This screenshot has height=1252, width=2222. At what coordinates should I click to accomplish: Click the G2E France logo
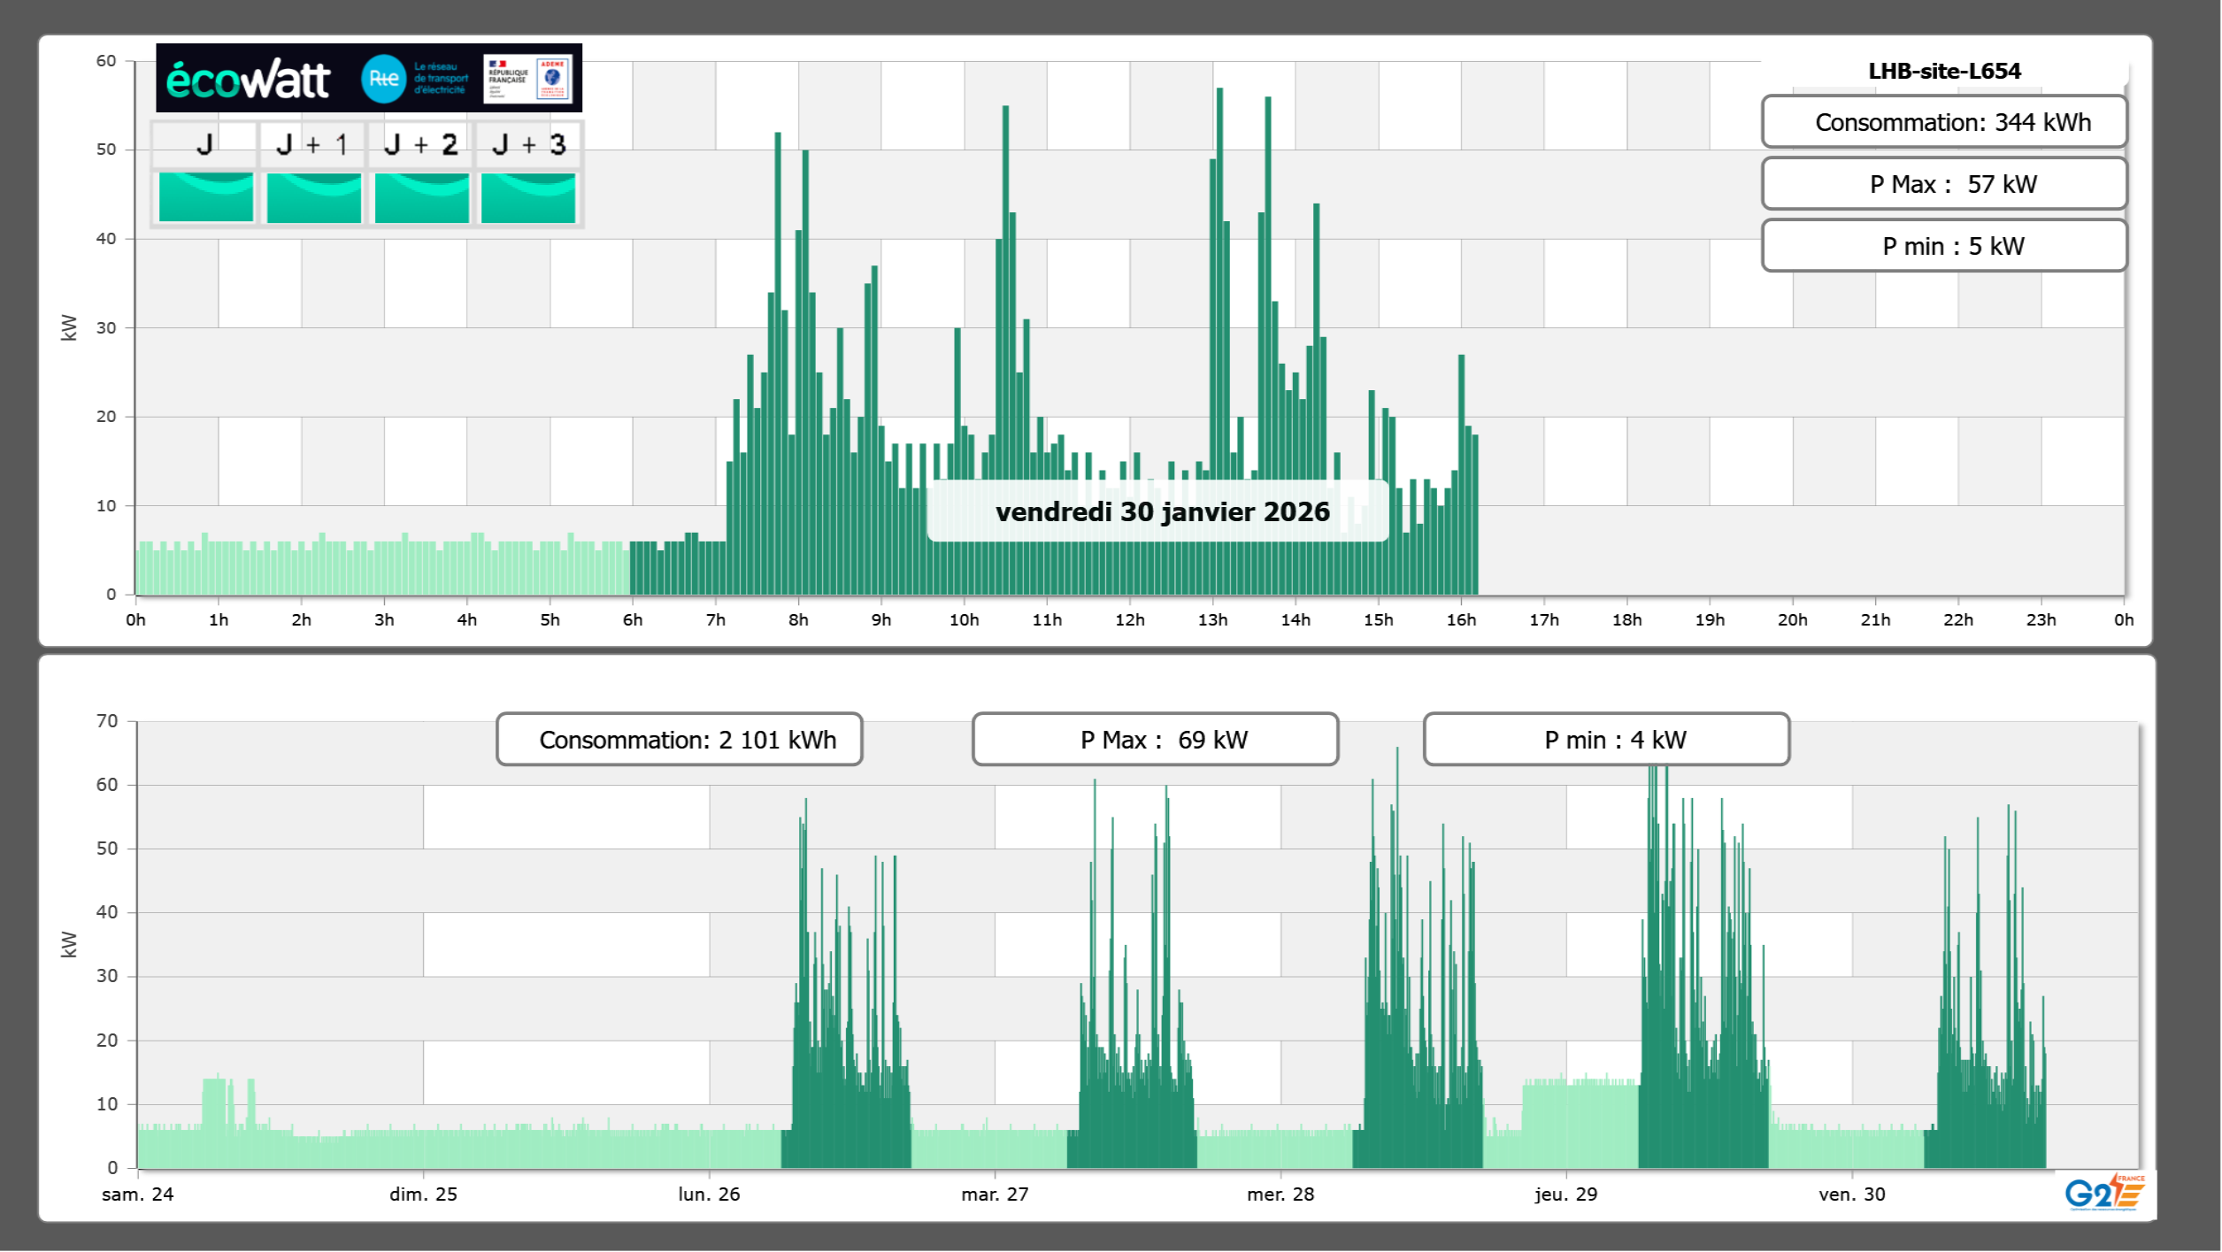click(x=2104, y=1192)
